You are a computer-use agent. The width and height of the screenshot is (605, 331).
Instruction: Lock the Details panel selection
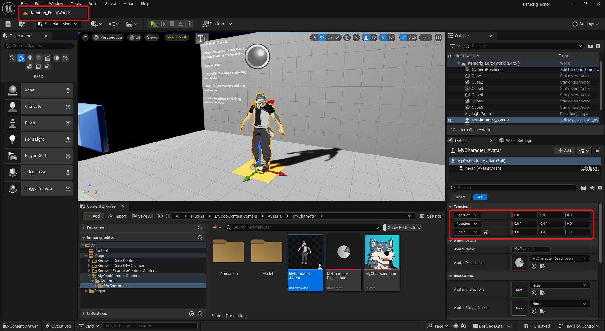click(597, 151)
